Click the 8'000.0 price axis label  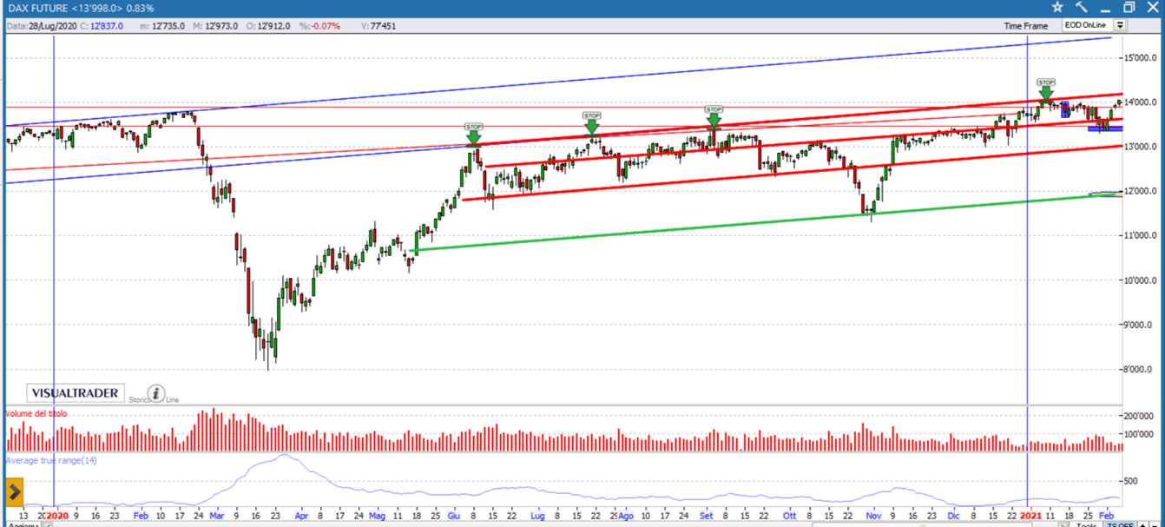click(1137, 370)
